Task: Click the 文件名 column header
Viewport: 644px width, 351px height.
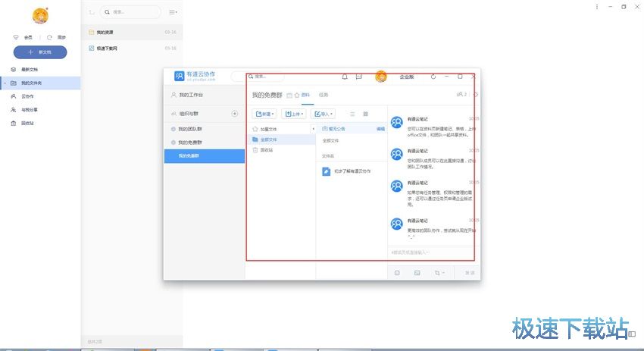Action: click(328, 156)
